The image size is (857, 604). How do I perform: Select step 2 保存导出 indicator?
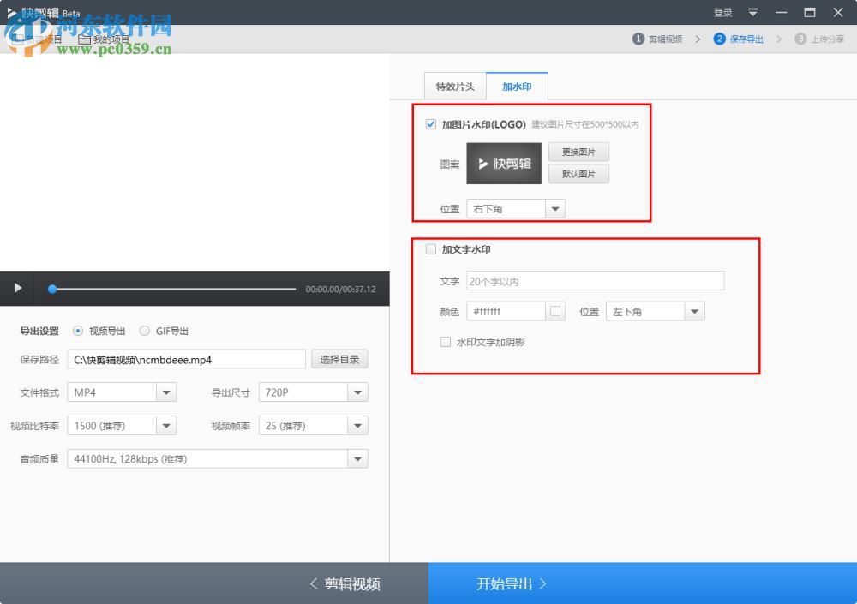(738, 39)
